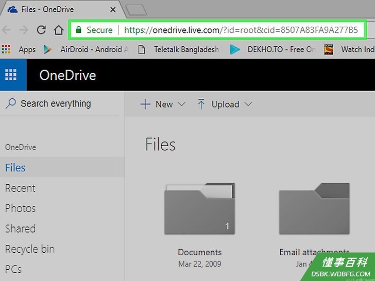This screenshot has height=281, width=375.
Task: Close the Files - OneDrive tab
Action: (x=113, y=10)
